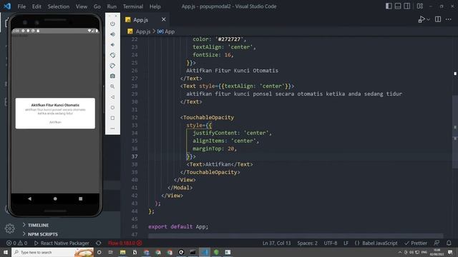Viewport: 458px width, 257px height.
Task: Click the sync refresh icon in status bar
Action: (x=99, y=243)
